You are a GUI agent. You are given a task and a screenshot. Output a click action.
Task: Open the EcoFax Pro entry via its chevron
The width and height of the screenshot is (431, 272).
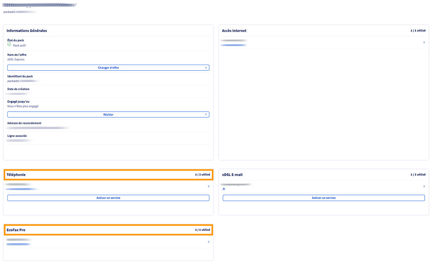(x=209, y=242)
